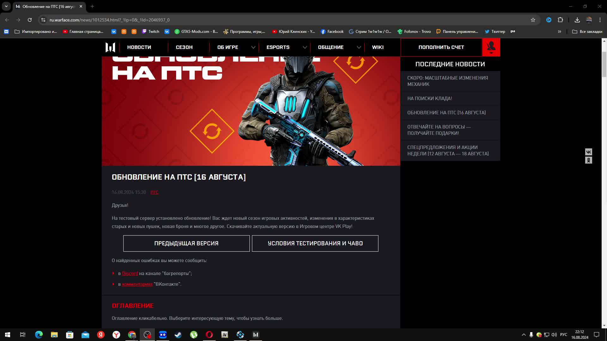Click the ПРЕДЫДУЩАЯ ВЕРСИЯ button
The height and width of the screenshot is (341, 607).
(186, 243)
